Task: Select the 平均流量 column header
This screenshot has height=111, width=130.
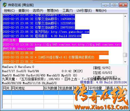Action: coord(97,88)
